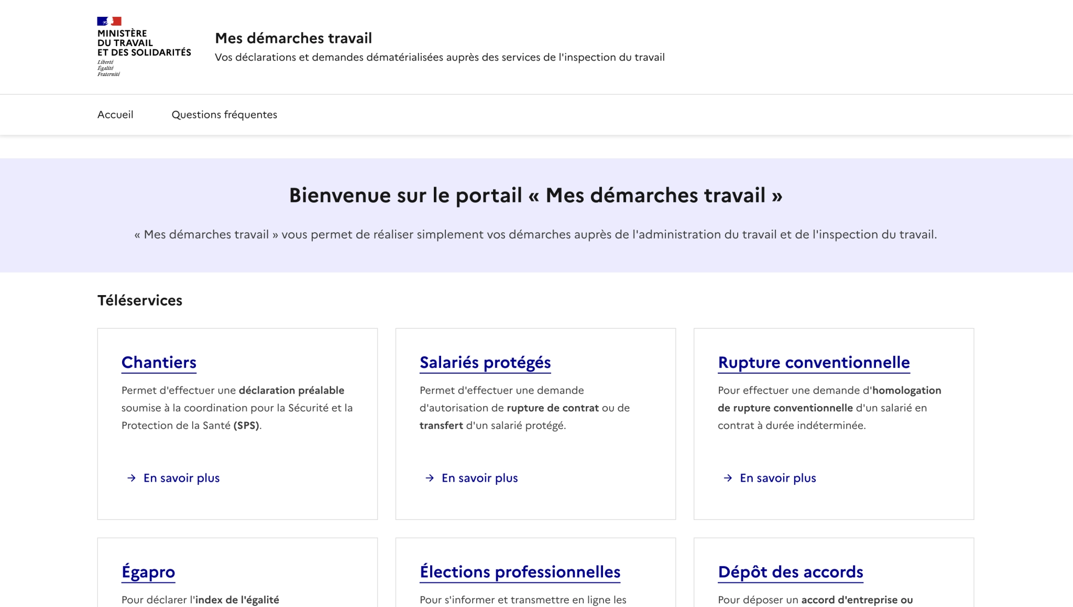The image size is (1073, 607).
Task: Click the Chantiers card description text
Action: tap(237, 408)
